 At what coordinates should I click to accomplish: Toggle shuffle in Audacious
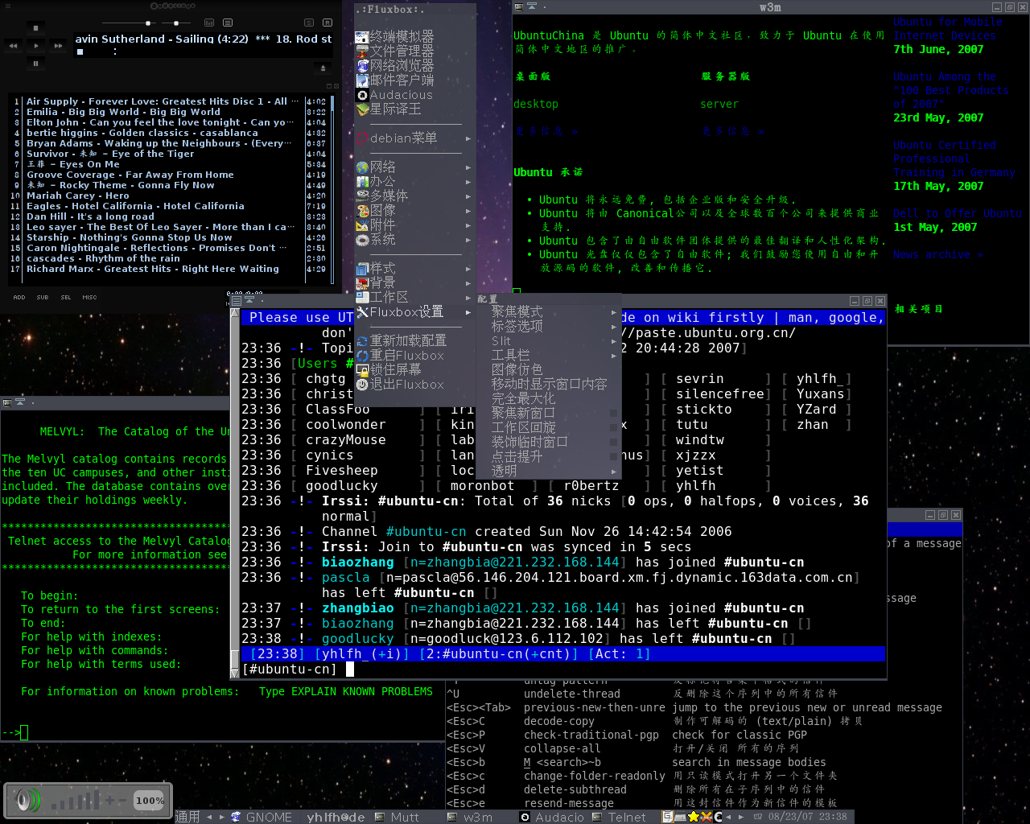[309, 23]
